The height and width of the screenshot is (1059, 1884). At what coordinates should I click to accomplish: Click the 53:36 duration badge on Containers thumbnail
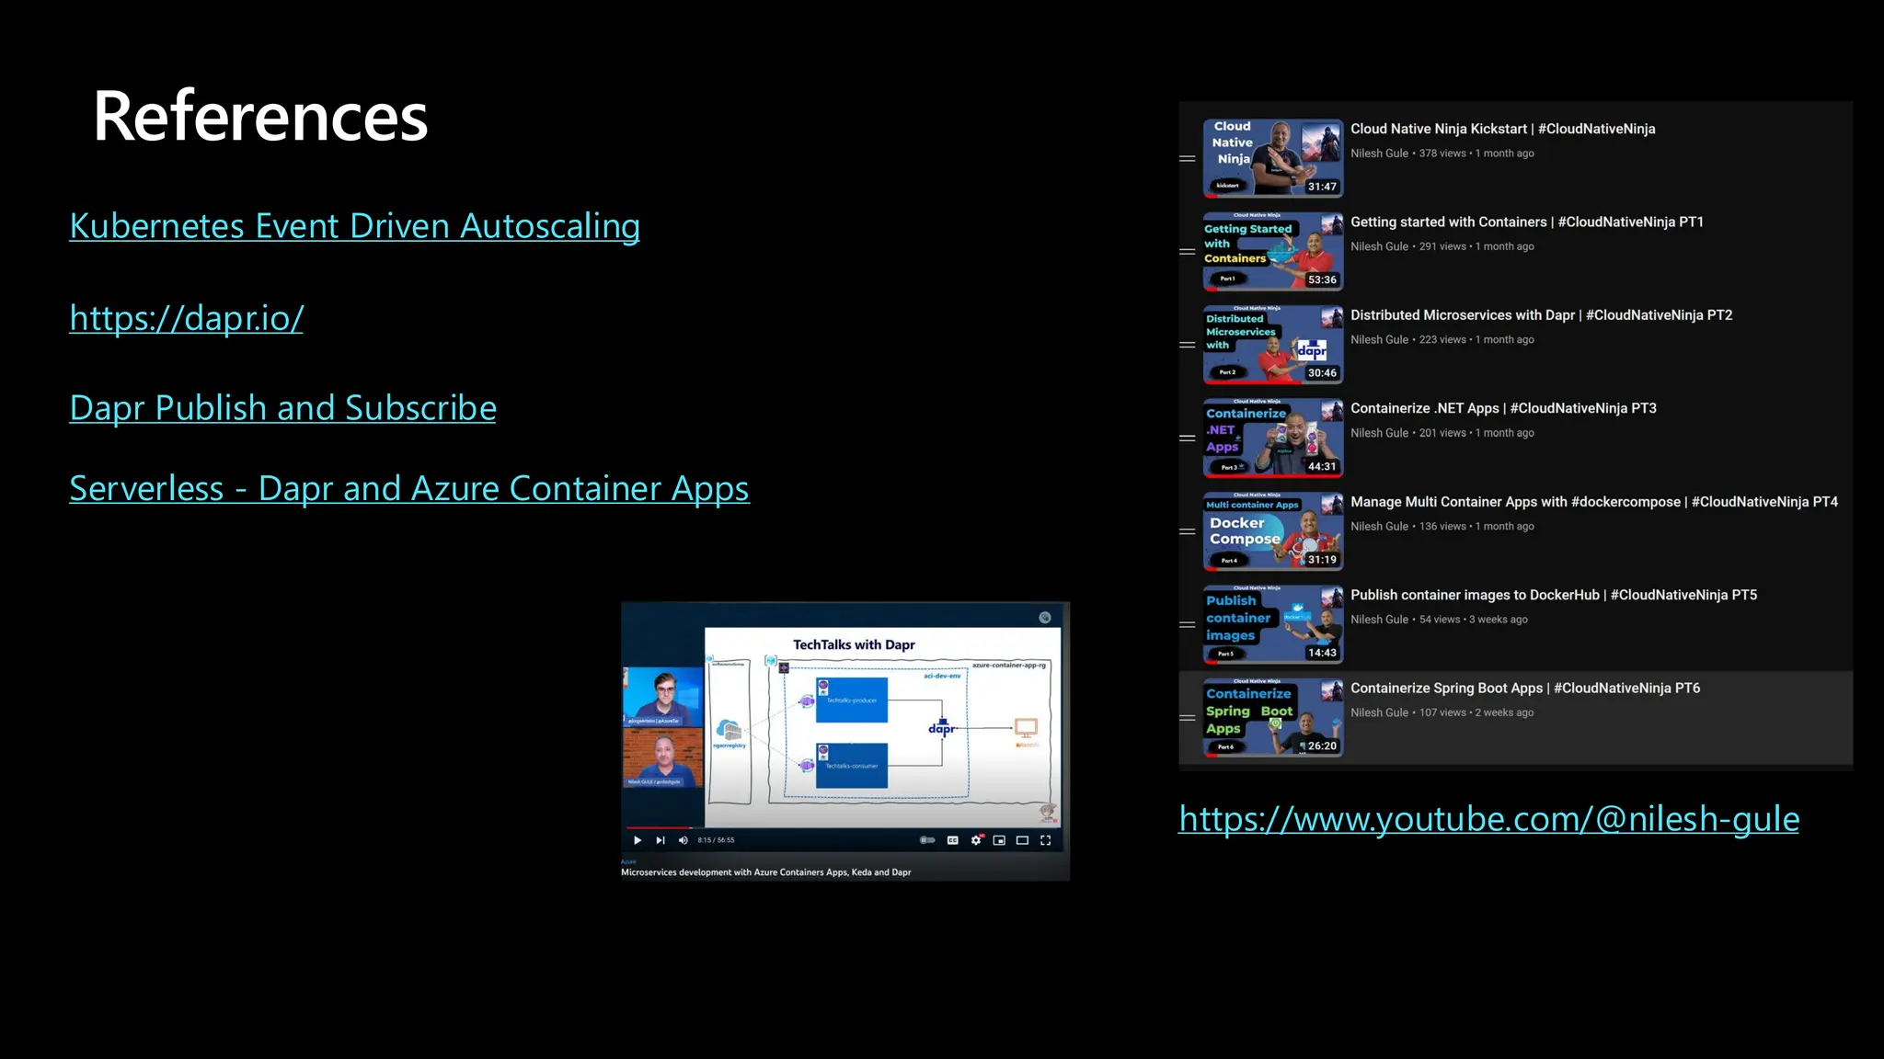[x=1322, y=279]
